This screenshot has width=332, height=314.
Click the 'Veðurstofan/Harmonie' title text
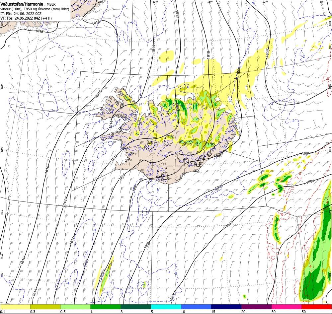22,4
